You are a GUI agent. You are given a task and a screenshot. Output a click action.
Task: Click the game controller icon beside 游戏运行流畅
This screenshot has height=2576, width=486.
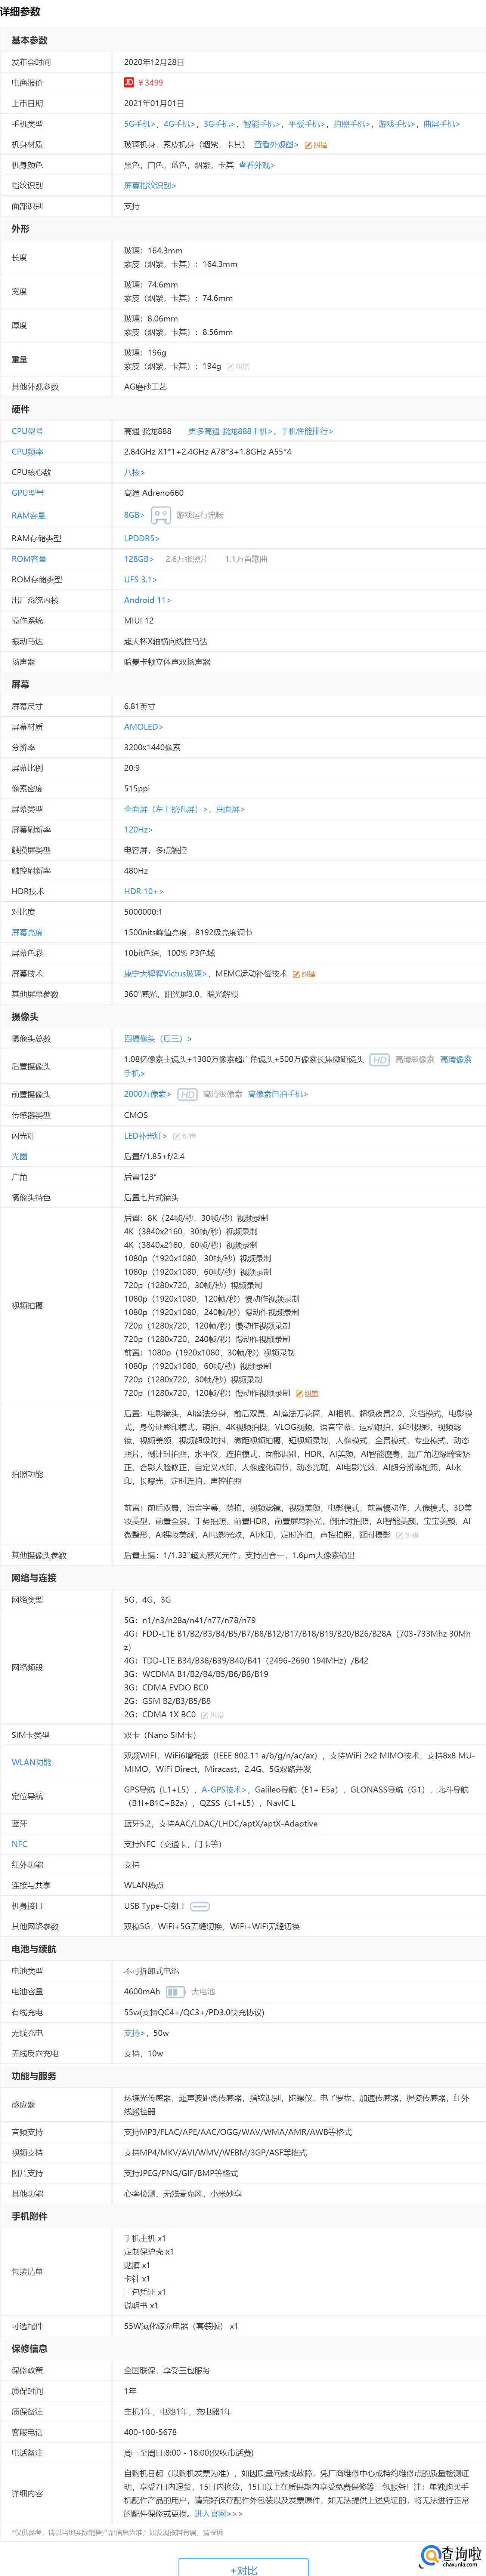click(x=161, y=515)
